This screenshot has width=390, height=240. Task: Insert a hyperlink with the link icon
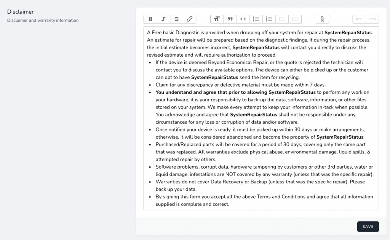[x=190, y=19]
